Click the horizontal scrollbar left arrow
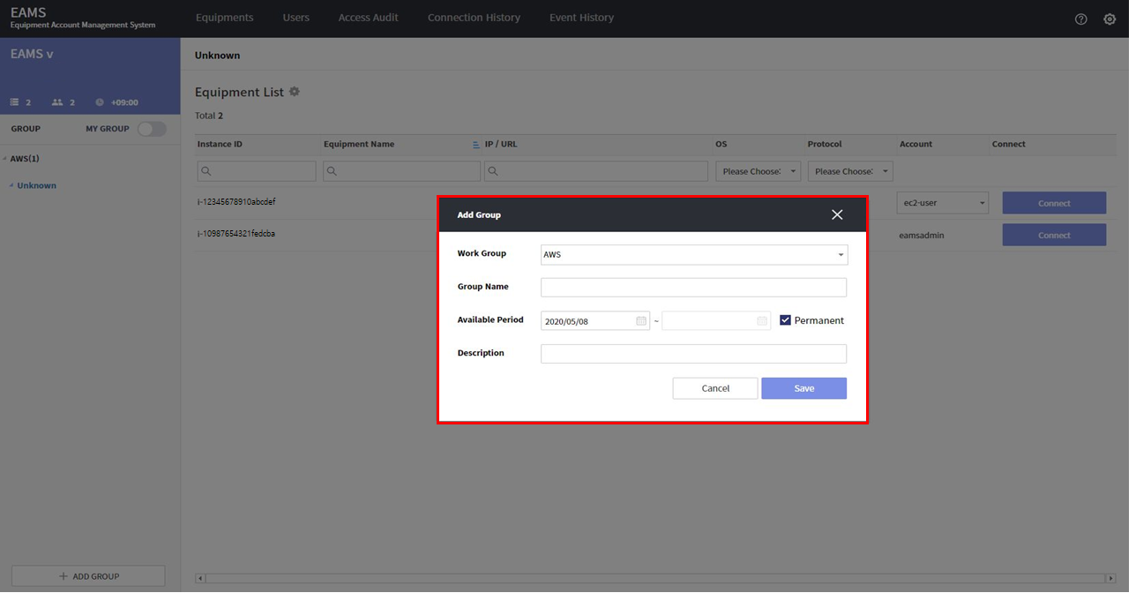Viewport: 1136px width, 608px height. [200, 579]
